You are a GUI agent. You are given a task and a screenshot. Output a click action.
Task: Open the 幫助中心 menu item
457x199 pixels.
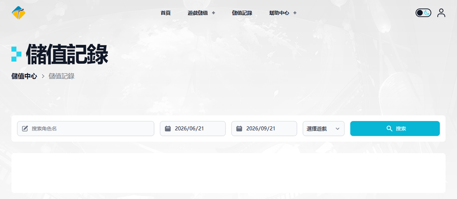click(x=279, y=13)
